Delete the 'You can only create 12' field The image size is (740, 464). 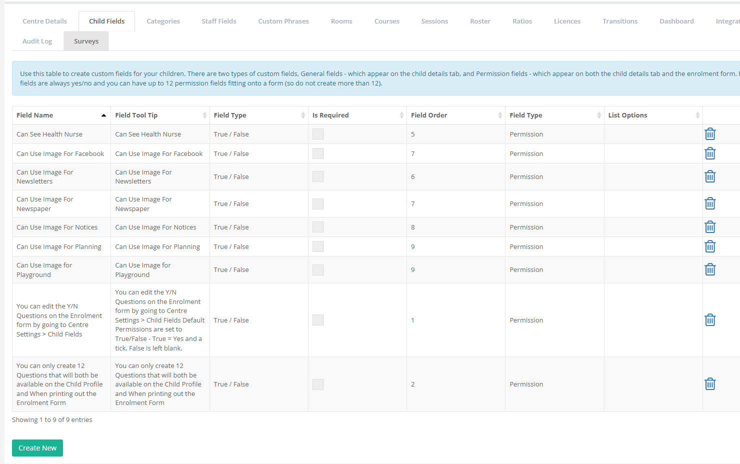click(710, 384)
